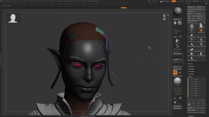This screenshot has width=209, height=117.
Task: Expand the Thick Skin section
Action: (191, 74)
